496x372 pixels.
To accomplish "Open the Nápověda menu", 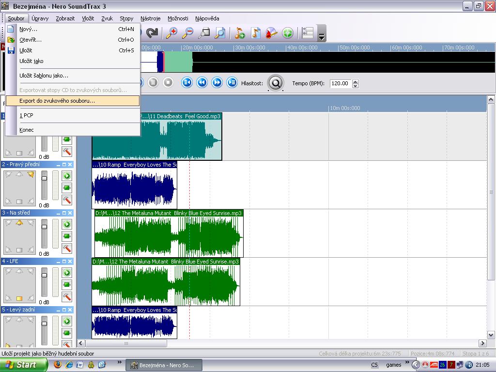I will click(207, 18).
